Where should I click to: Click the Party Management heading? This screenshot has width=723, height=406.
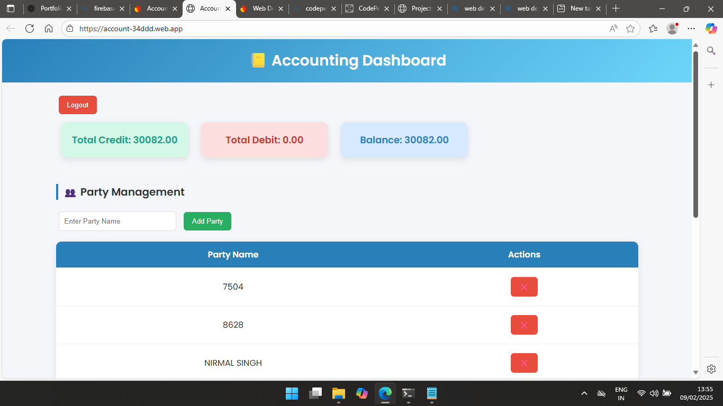coord(132,192)
